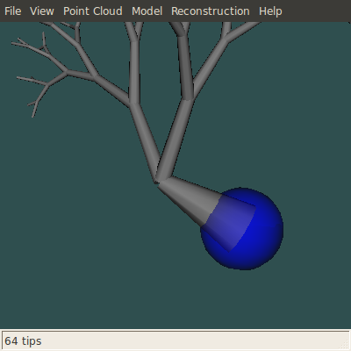
Task: Click the '64 tips' status bar text
Action: [23, 341]
